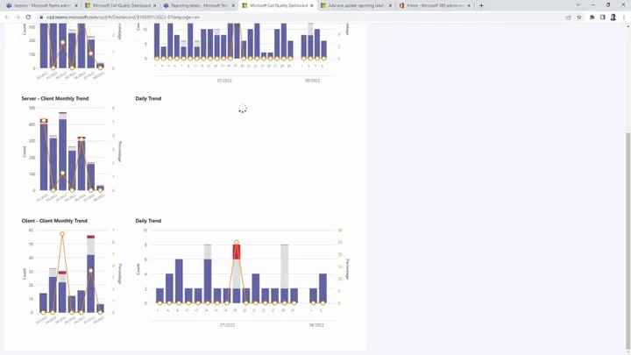Screen dimensions: 631x355
Task: Close the active Call Quality Dashboard tab
Action: click(x=311, y=5)
